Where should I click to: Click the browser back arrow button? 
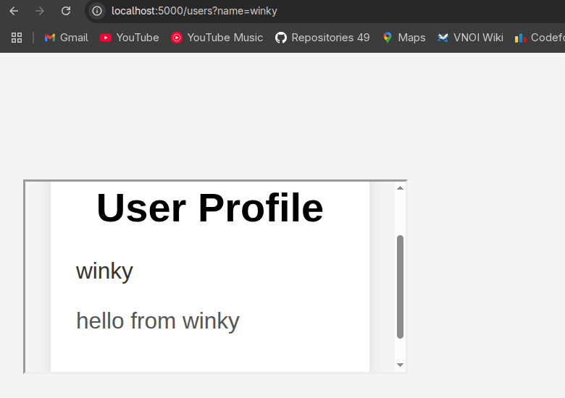(x=14, y=11)
